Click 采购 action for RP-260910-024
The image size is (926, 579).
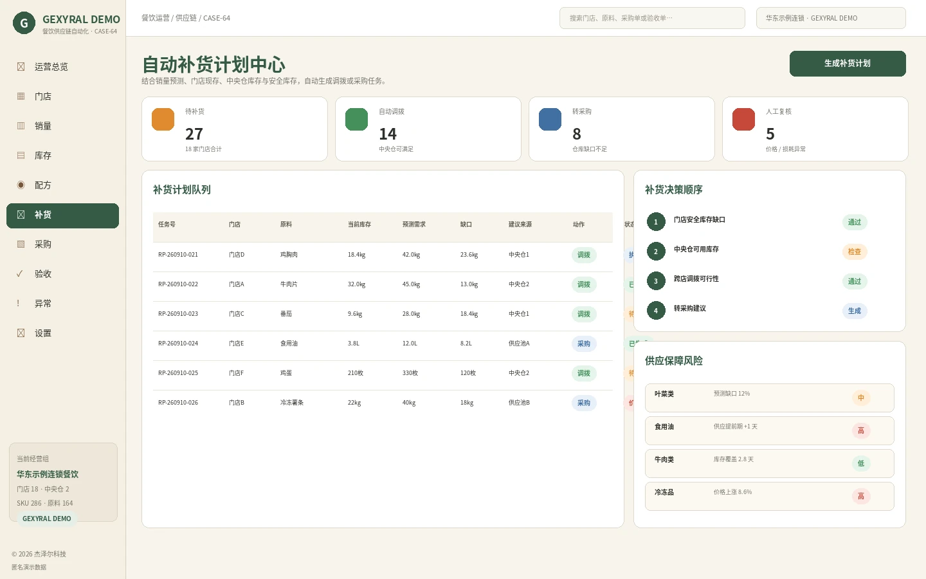584,344
